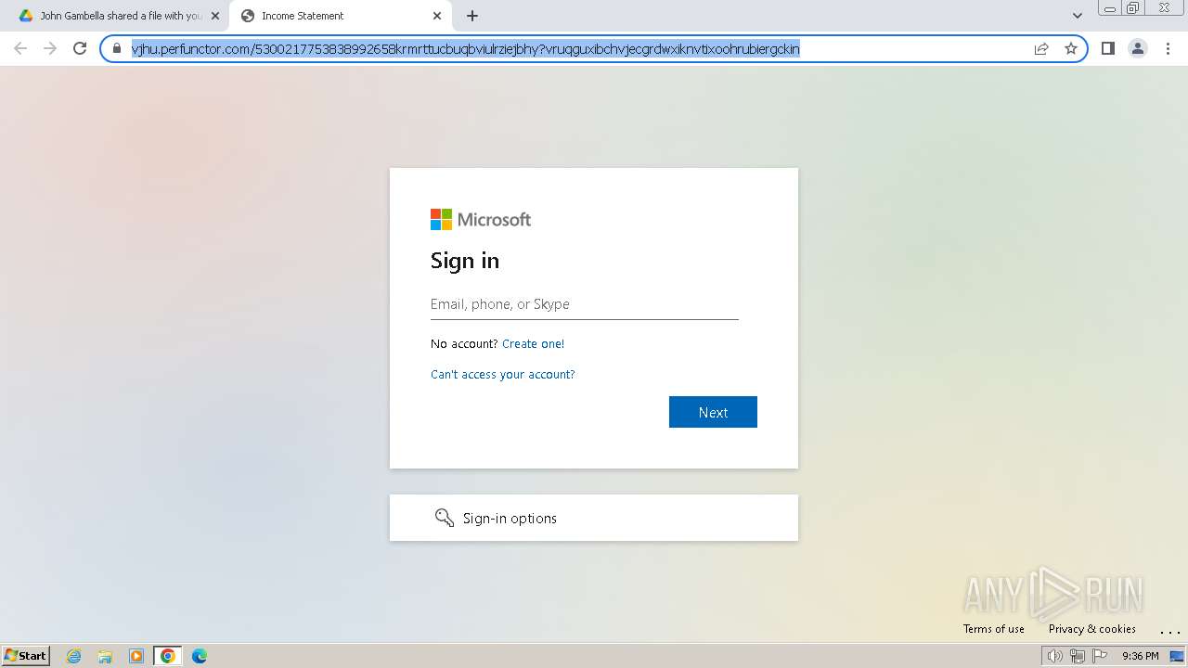Go back to the previous page
Screen dimensions: 1188x668
tap(20, 48)
